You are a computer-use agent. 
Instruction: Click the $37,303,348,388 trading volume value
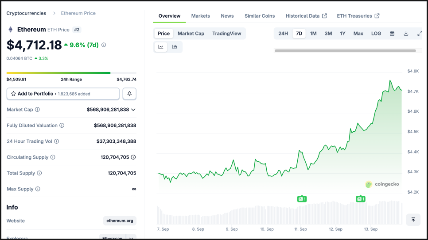click(116, 141)
